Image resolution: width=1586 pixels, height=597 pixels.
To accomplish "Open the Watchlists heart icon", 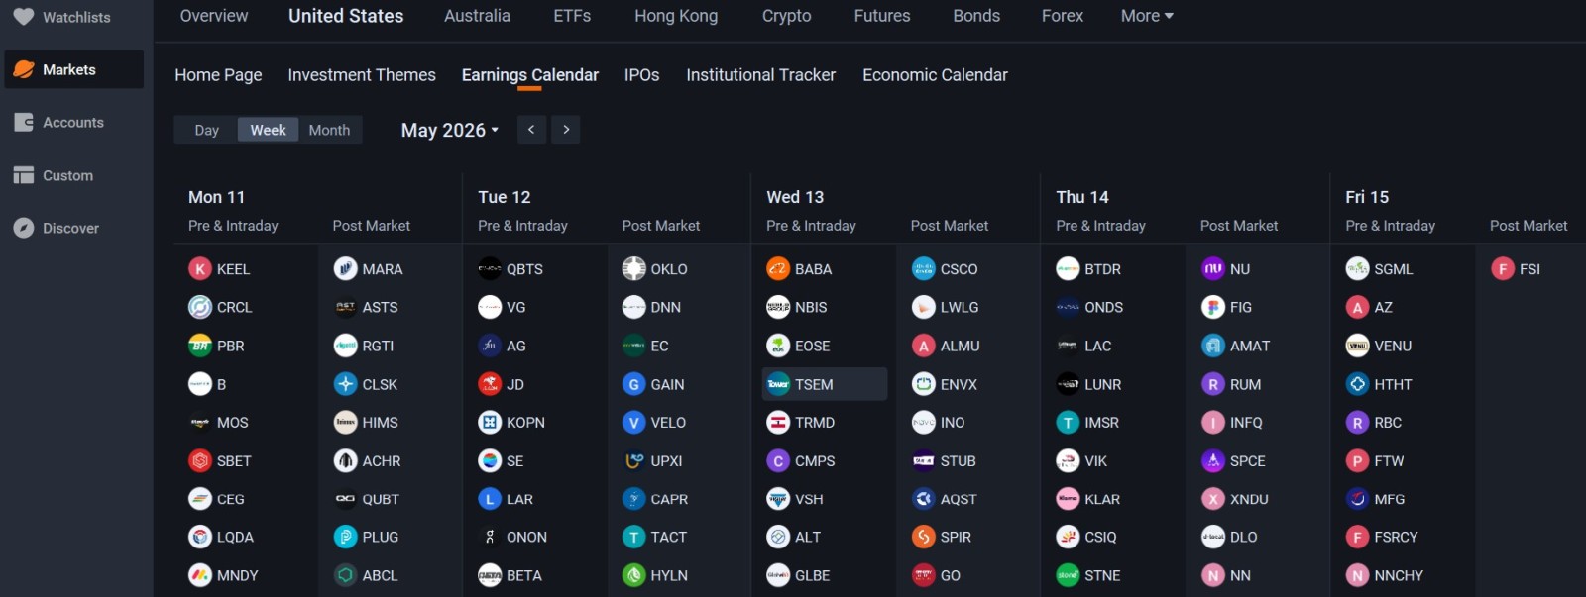I will tap(24, 17).
